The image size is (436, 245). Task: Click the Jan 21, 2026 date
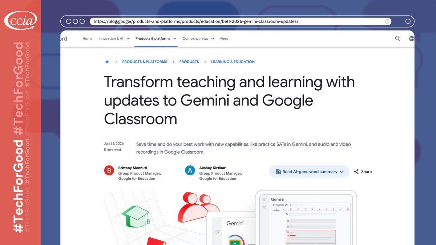[x=114, y=144]
